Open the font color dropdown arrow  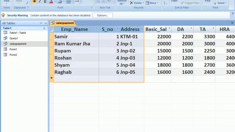55,1
